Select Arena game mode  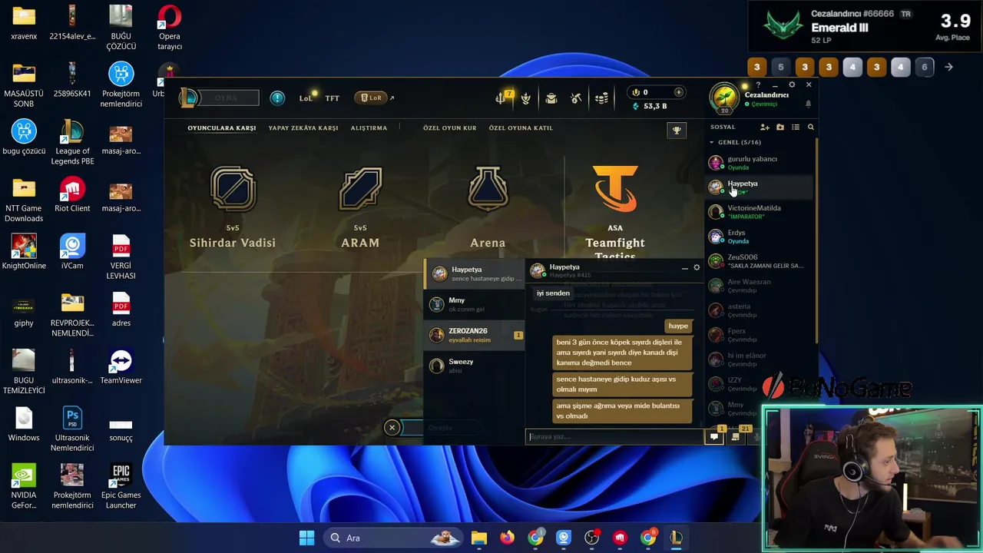488,207
